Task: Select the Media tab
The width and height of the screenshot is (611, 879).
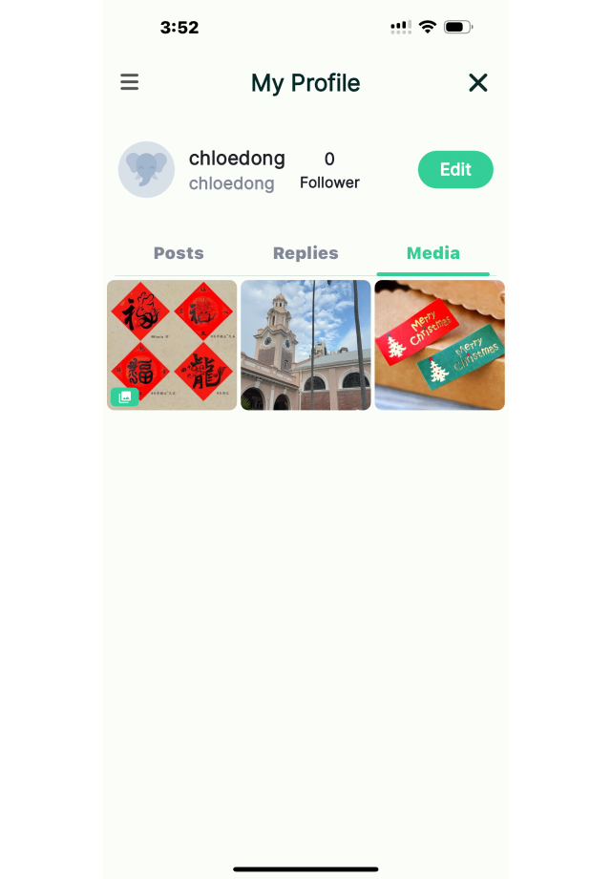Action: click(x=432, y=253)
